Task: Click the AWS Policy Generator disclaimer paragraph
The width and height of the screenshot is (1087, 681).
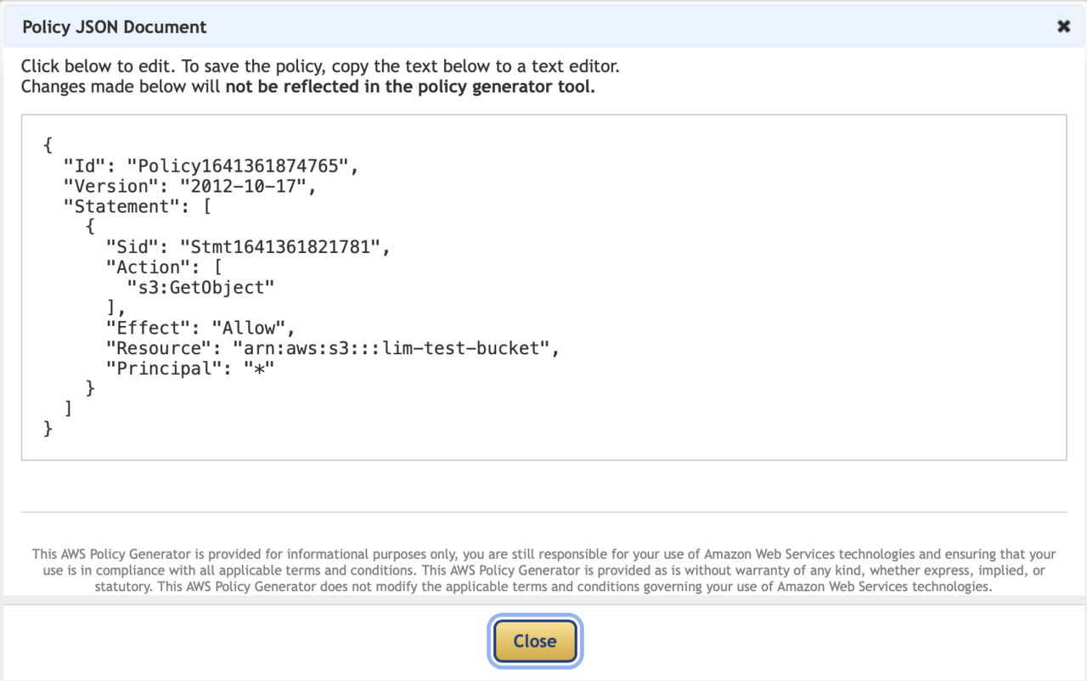Action: coord(543,570)
